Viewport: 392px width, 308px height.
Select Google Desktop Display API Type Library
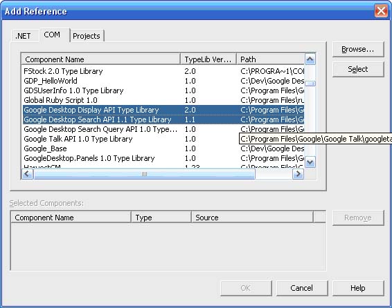click(163, 110)
